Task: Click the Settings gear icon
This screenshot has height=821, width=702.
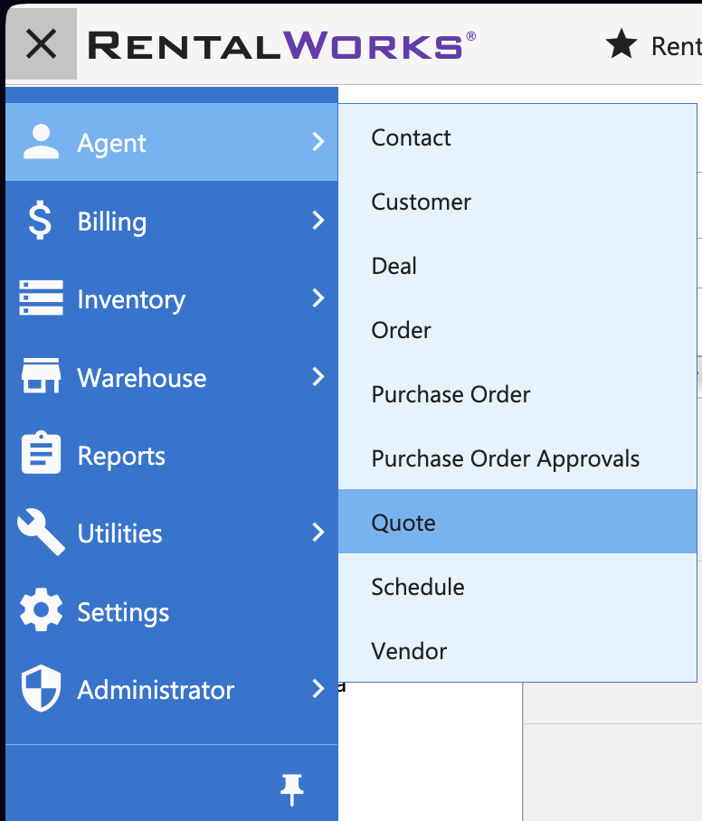Action: tap(41, 609)
